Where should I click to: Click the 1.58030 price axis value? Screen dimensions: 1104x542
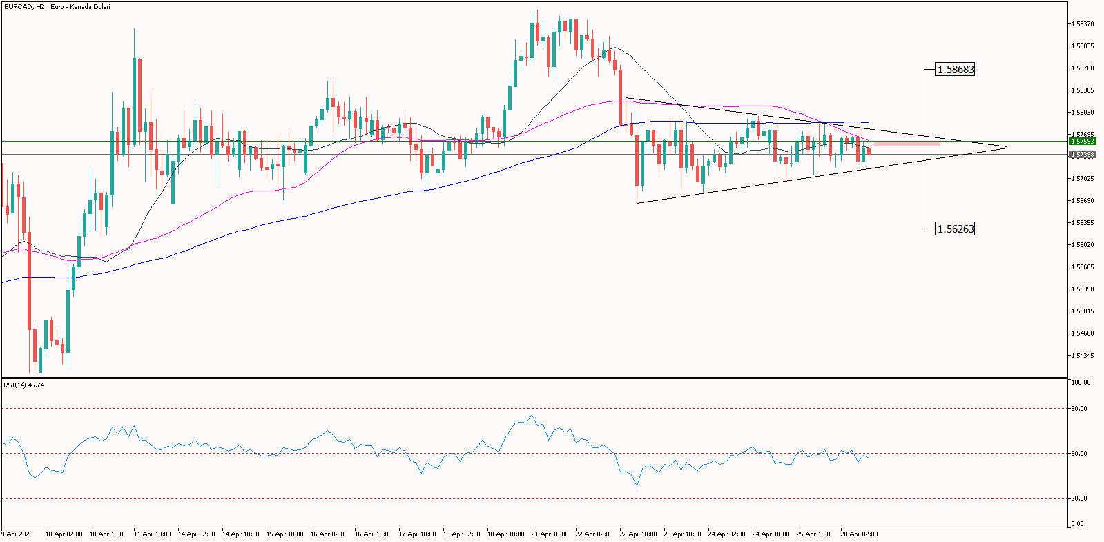(1084, 113)
